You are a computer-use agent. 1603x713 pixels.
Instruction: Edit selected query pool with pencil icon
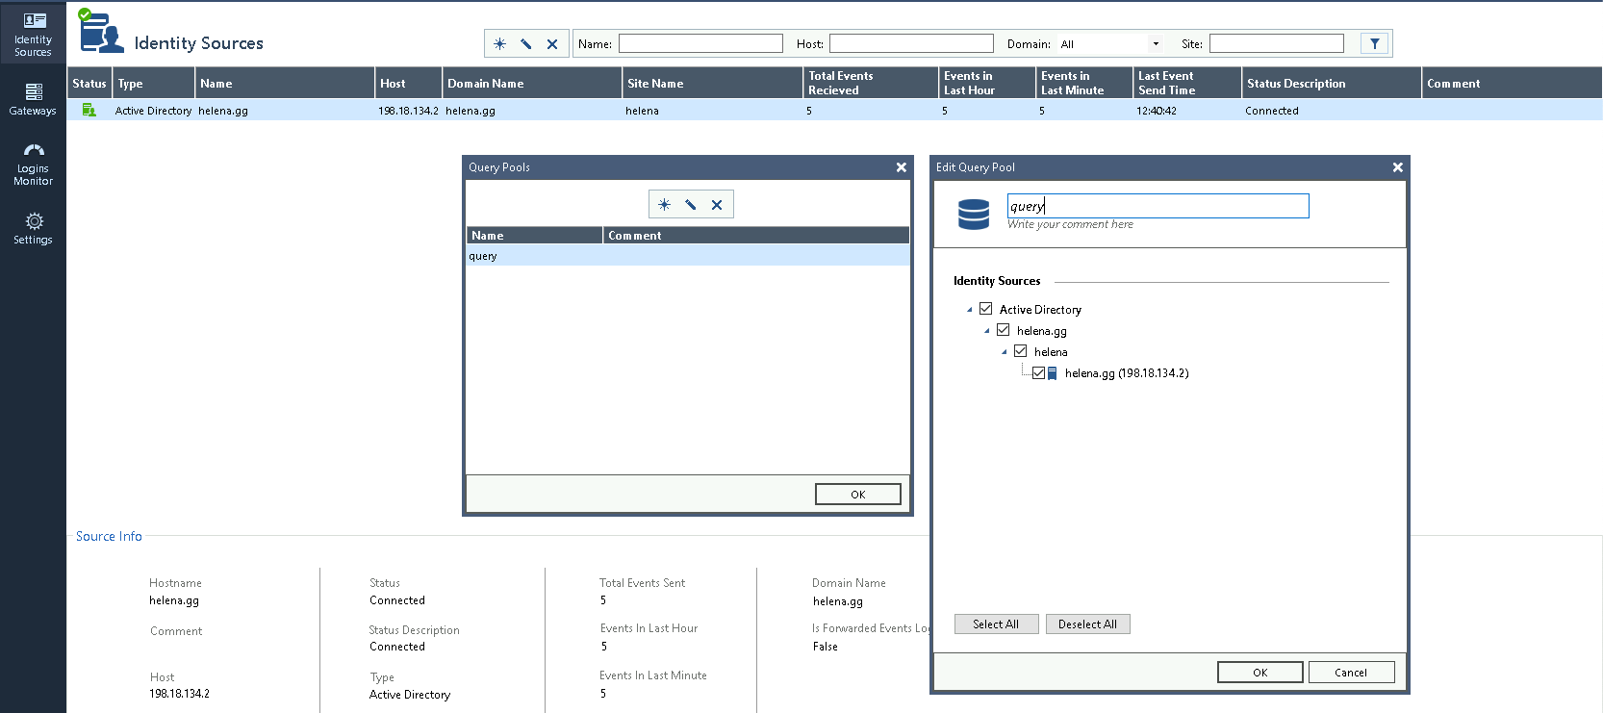(691, 205)
